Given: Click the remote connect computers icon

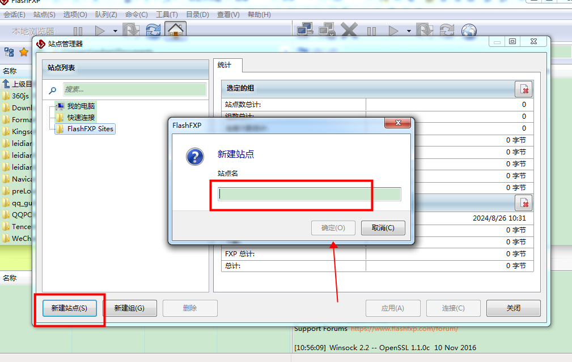Looking at the screenshot, I should [306, 31].
